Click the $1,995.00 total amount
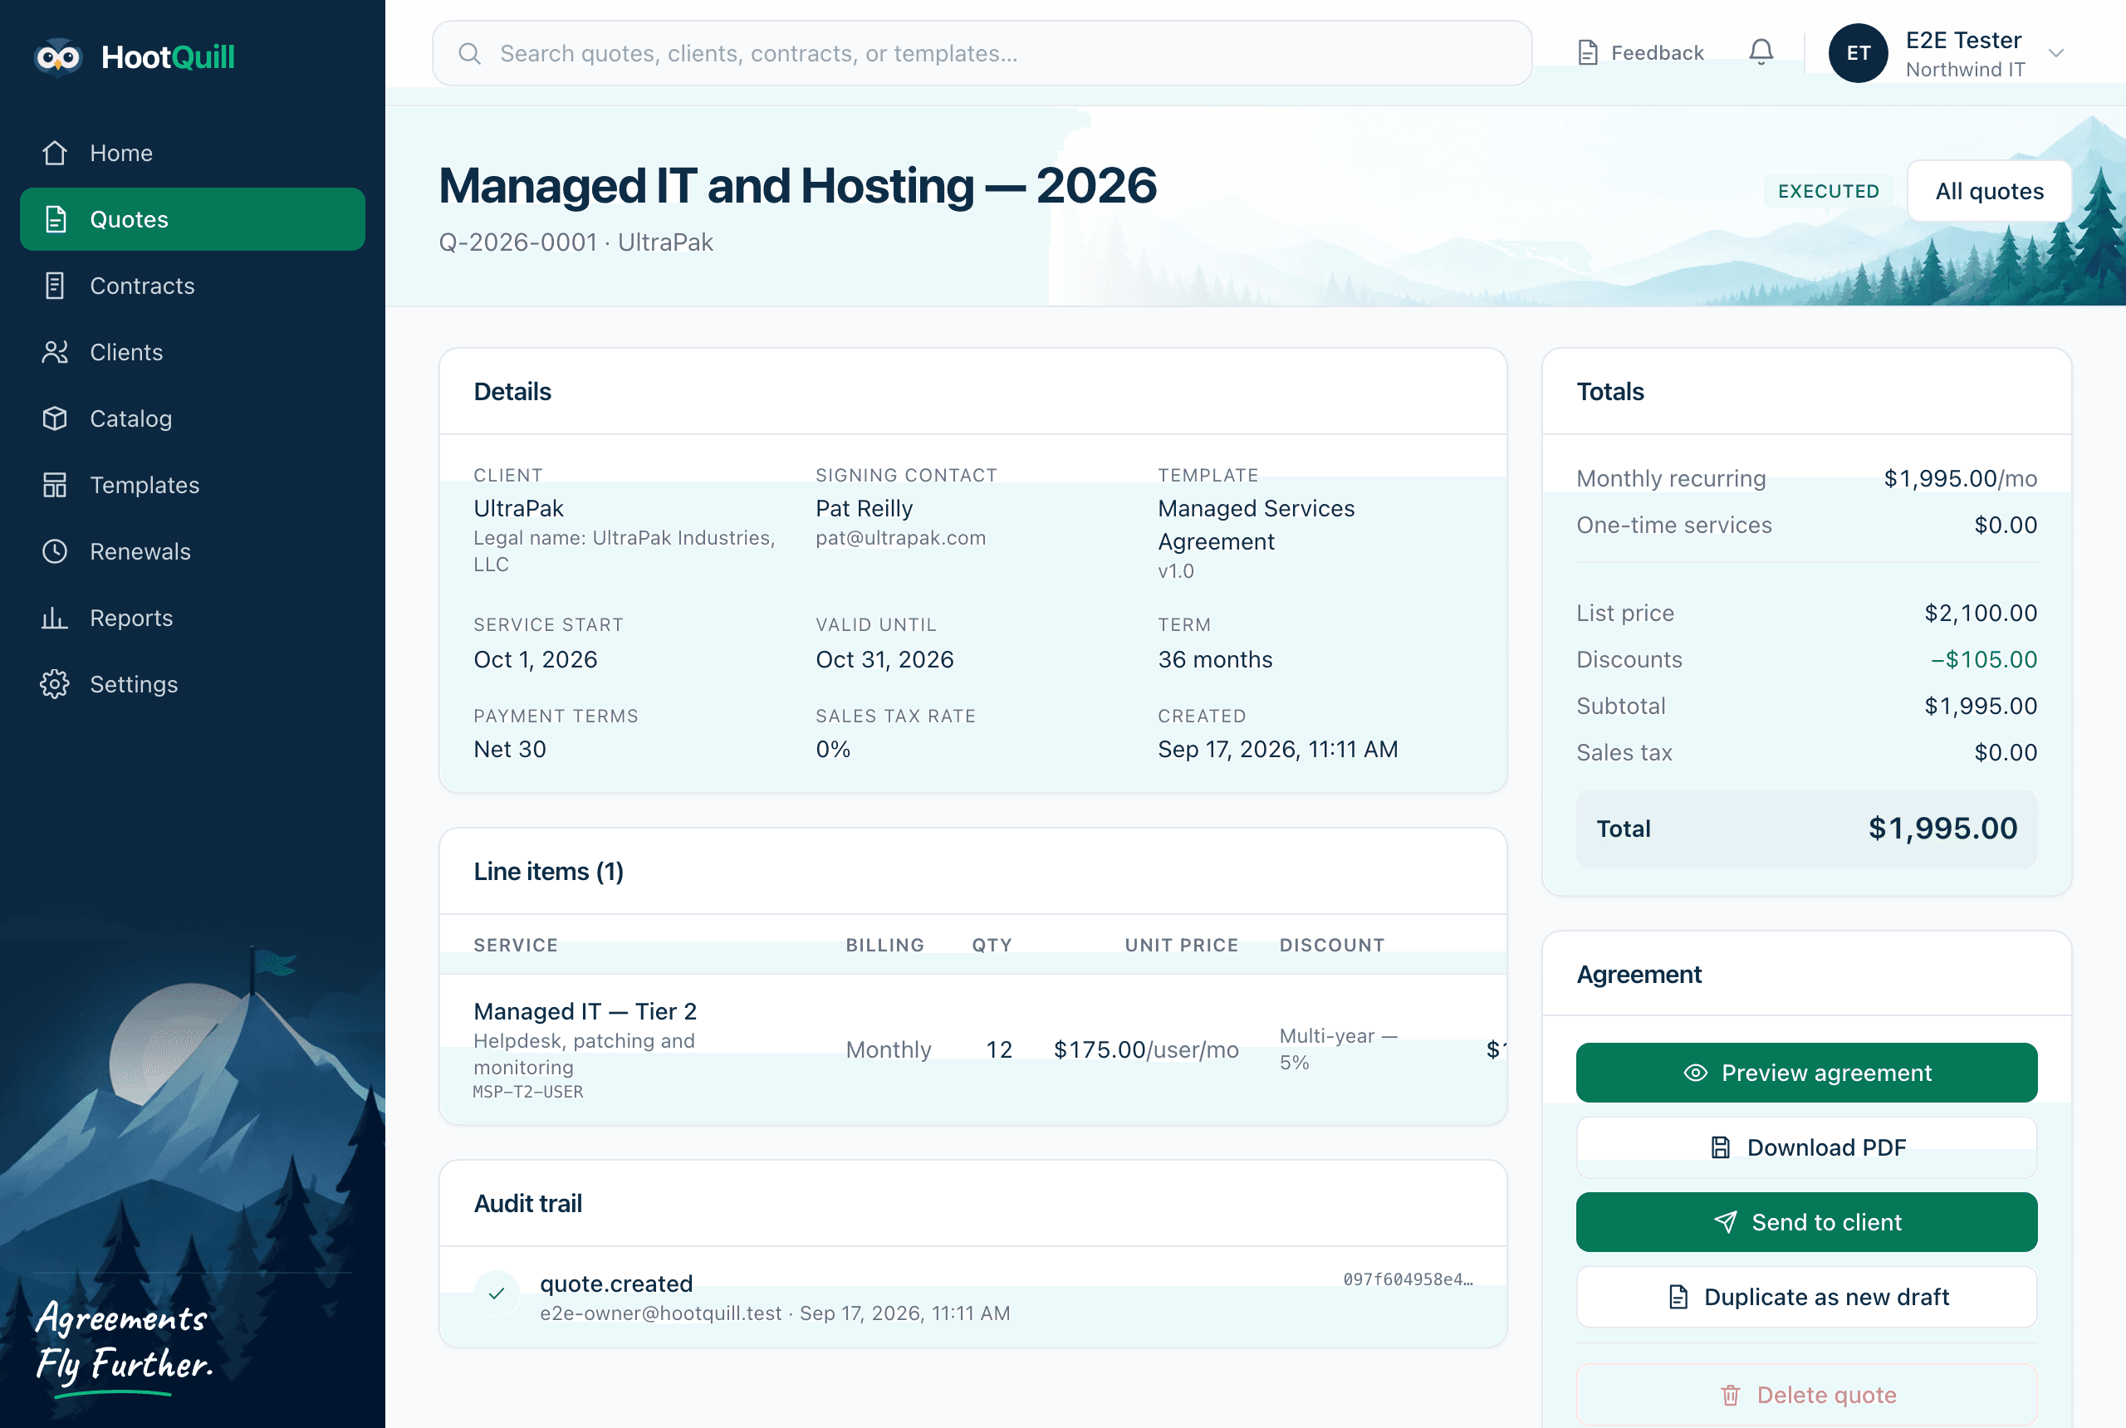 tap(1943, 829)
